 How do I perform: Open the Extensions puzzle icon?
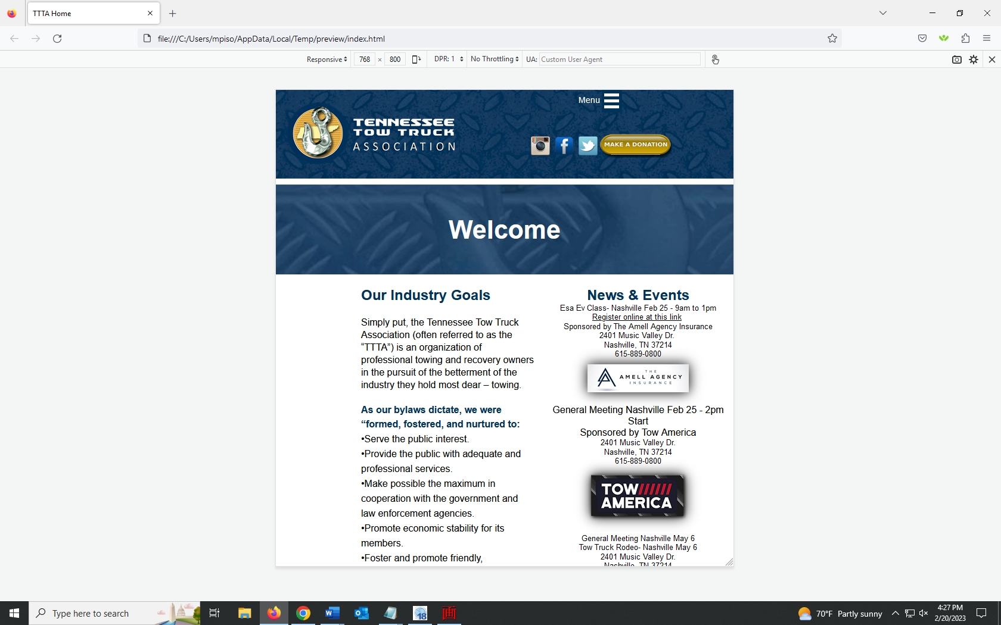coord(965,39)
